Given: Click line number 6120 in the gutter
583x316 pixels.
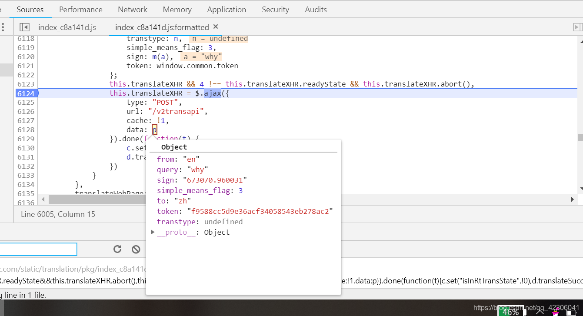Looking at the screenshot, I should [x=26, y=57].
